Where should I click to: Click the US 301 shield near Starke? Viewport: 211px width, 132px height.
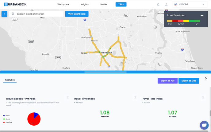pos(126,15)
